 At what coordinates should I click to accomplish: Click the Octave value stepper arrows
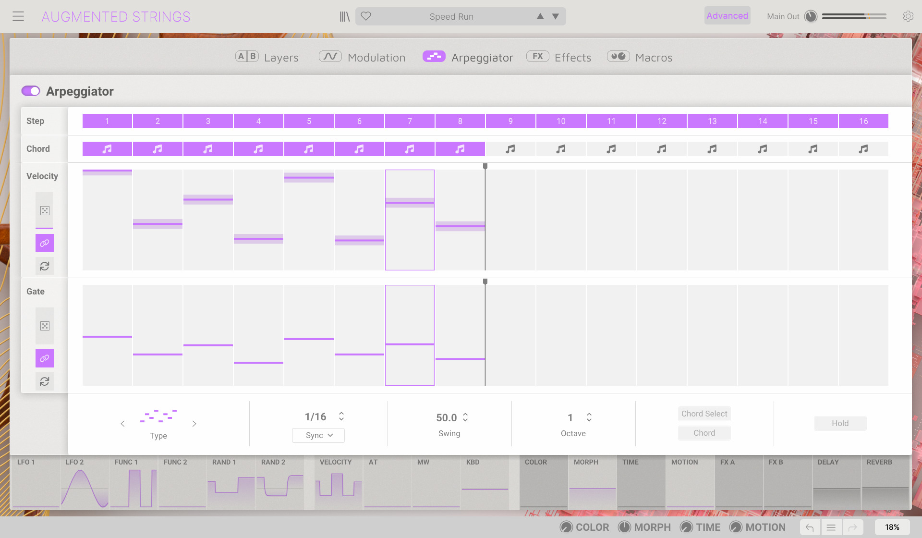[x=589, y=417]
